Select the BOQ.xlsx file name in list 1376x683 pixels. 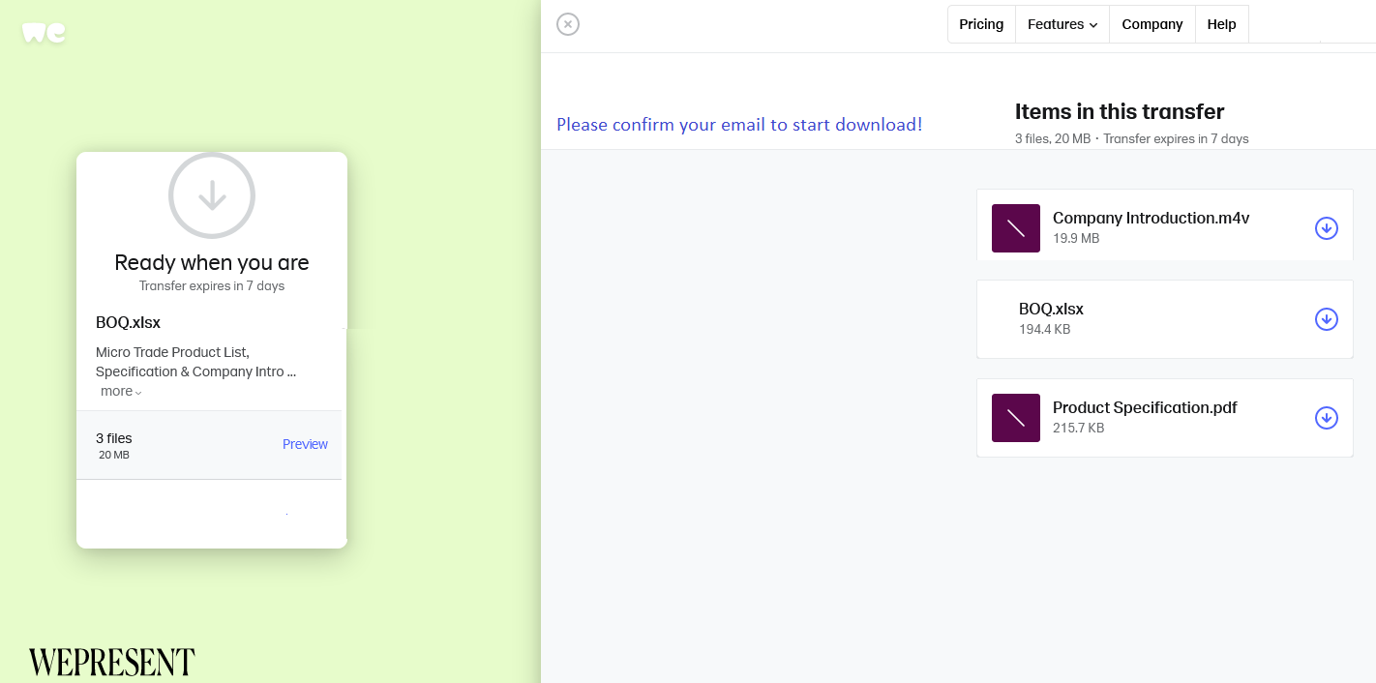point(1051,310)
